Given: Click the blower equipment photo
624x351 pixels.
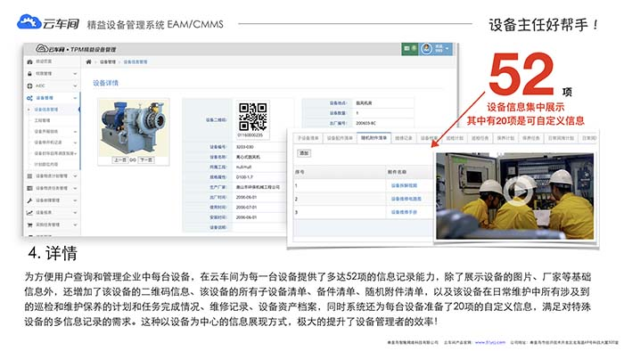Looking at the screenshot, I should (x=134, y=128).
